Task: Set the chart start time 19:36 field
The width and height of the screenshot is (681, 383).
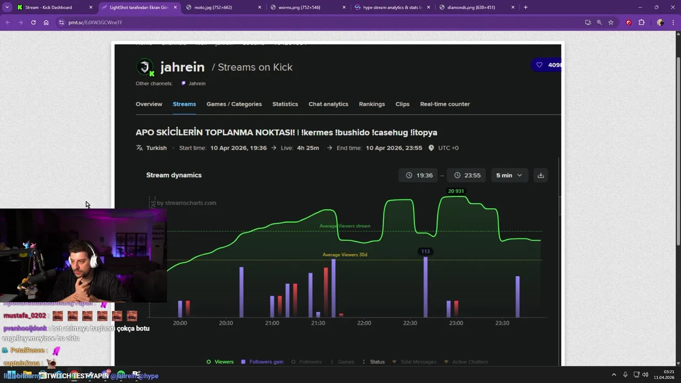Action: click(418, 175)
